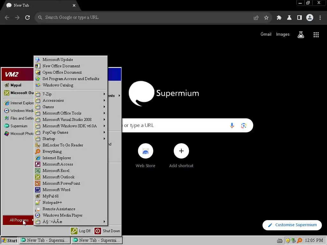Choose Set Program Access and Defaults

[x=71, y=79]
